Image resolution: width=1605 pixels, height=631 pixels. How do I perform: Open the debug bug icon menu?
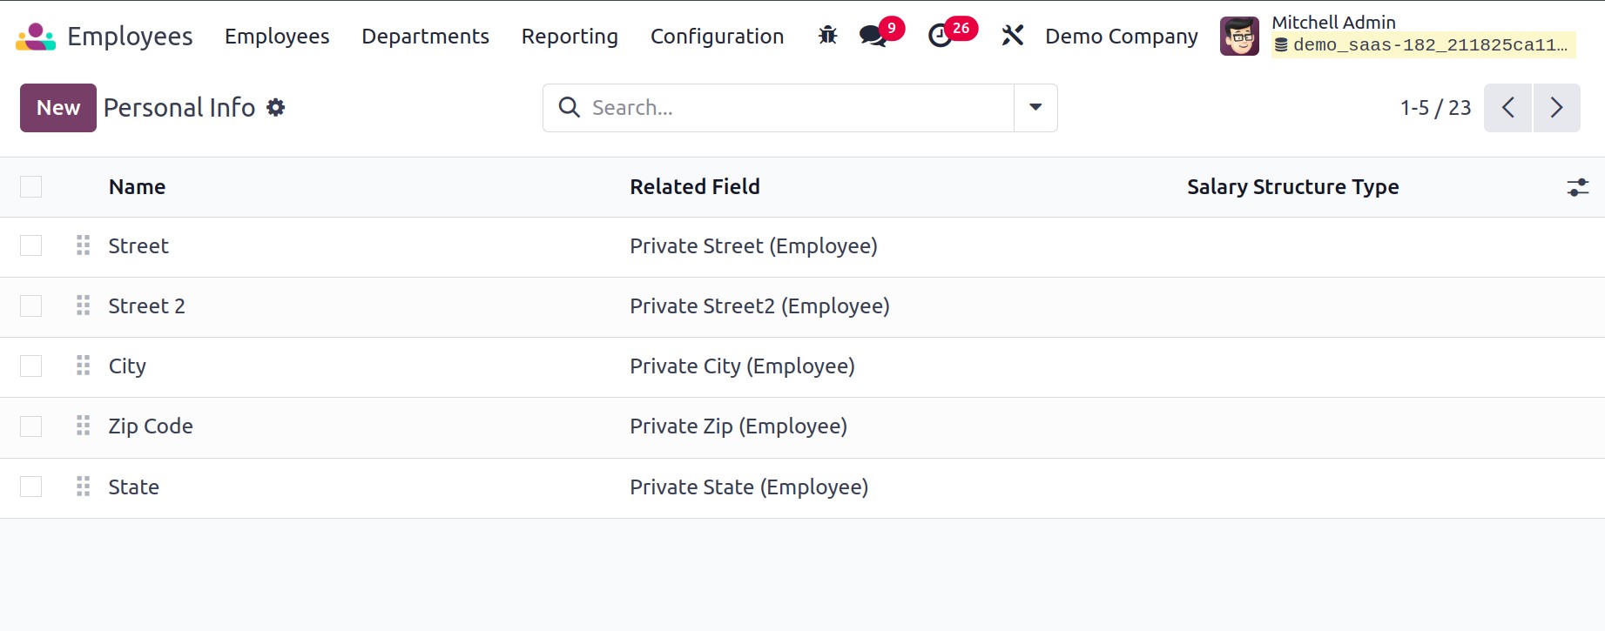click(x=827, y=36)
